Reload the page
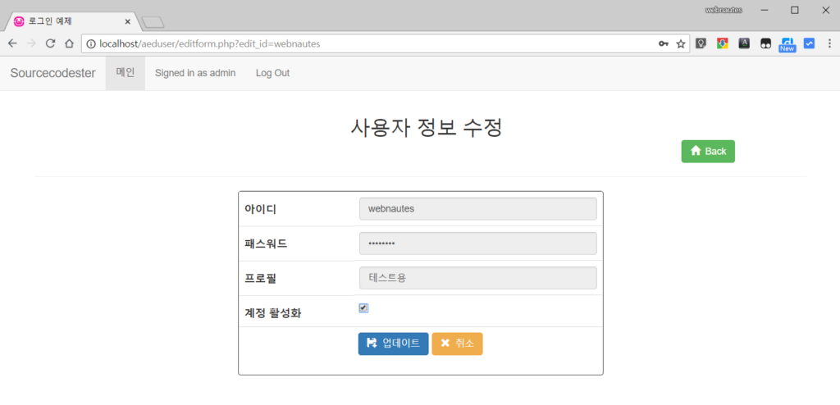This screenshot has width=840, height=405. (x=50, y=43)
